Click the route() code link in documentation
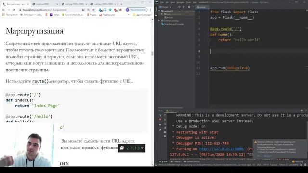This screenshot has width=308, height=173. point(40,81)
